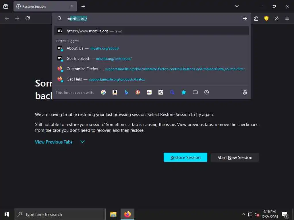Search this time with Amazon
This screenshot has height=220, width=294.
click(x=115, y=92)
